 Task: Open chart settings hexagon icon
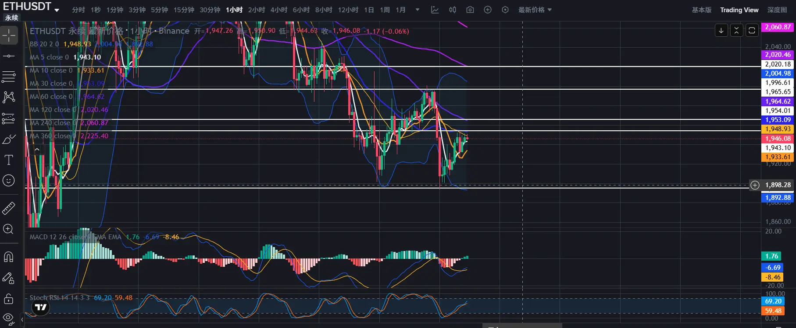point(505,10)
